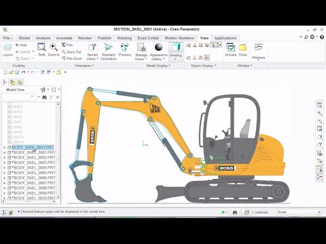The width and height of the screenshot is (326, 244).
Task: Toggle plane tag display in bottom datum row
Action: tap(188, 58)
